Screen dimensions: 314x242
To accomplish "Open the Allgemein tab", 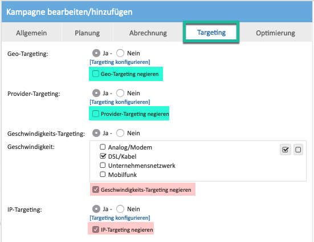I will [x=31, y=33].
